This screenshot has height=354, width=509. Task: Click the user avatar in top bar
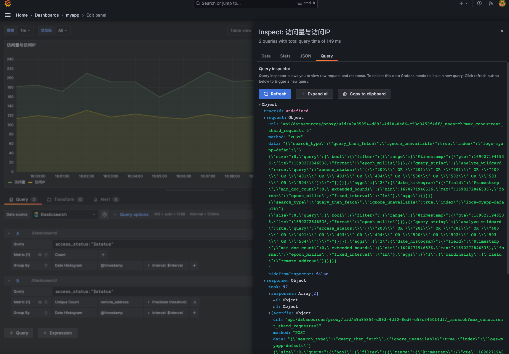tap(502, 4)
